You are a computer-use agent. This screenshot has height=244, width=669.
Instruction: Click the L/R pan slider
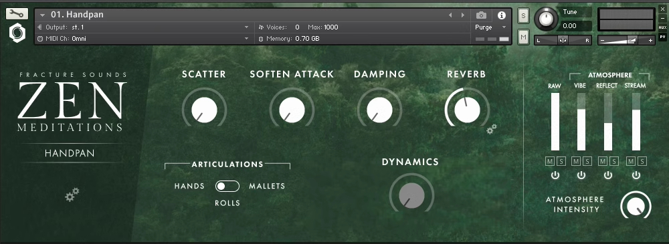click(x=563, y=41)
